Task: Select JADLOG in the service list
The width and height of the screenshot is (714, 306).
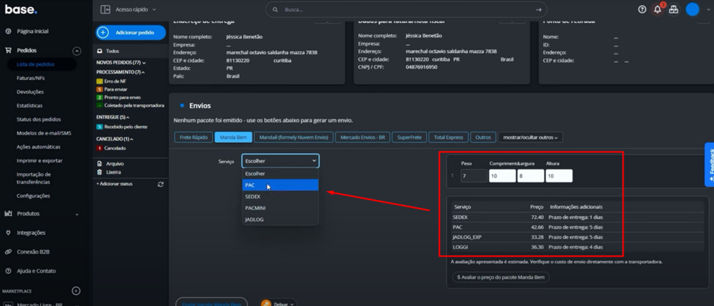Action: (x=280, y=220)
